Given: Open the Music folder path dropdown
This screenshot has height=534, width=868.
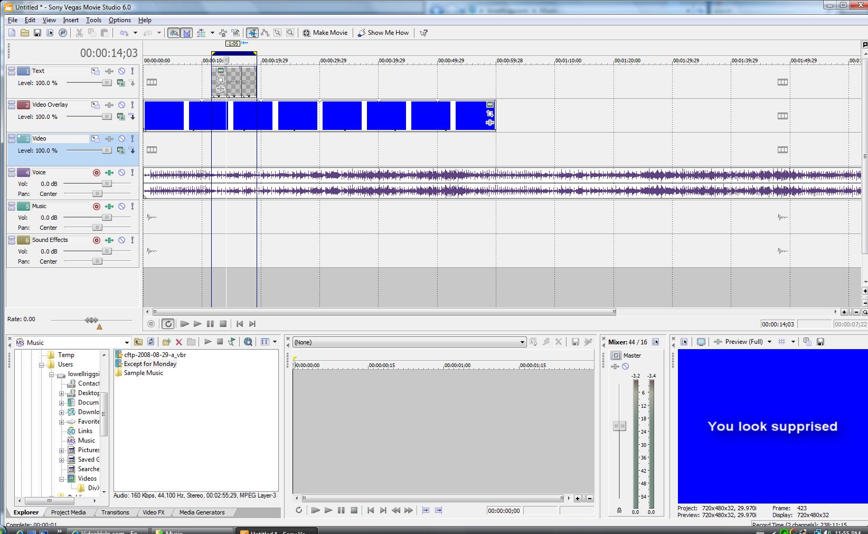Looking at the screenshot, I should 126,343.
